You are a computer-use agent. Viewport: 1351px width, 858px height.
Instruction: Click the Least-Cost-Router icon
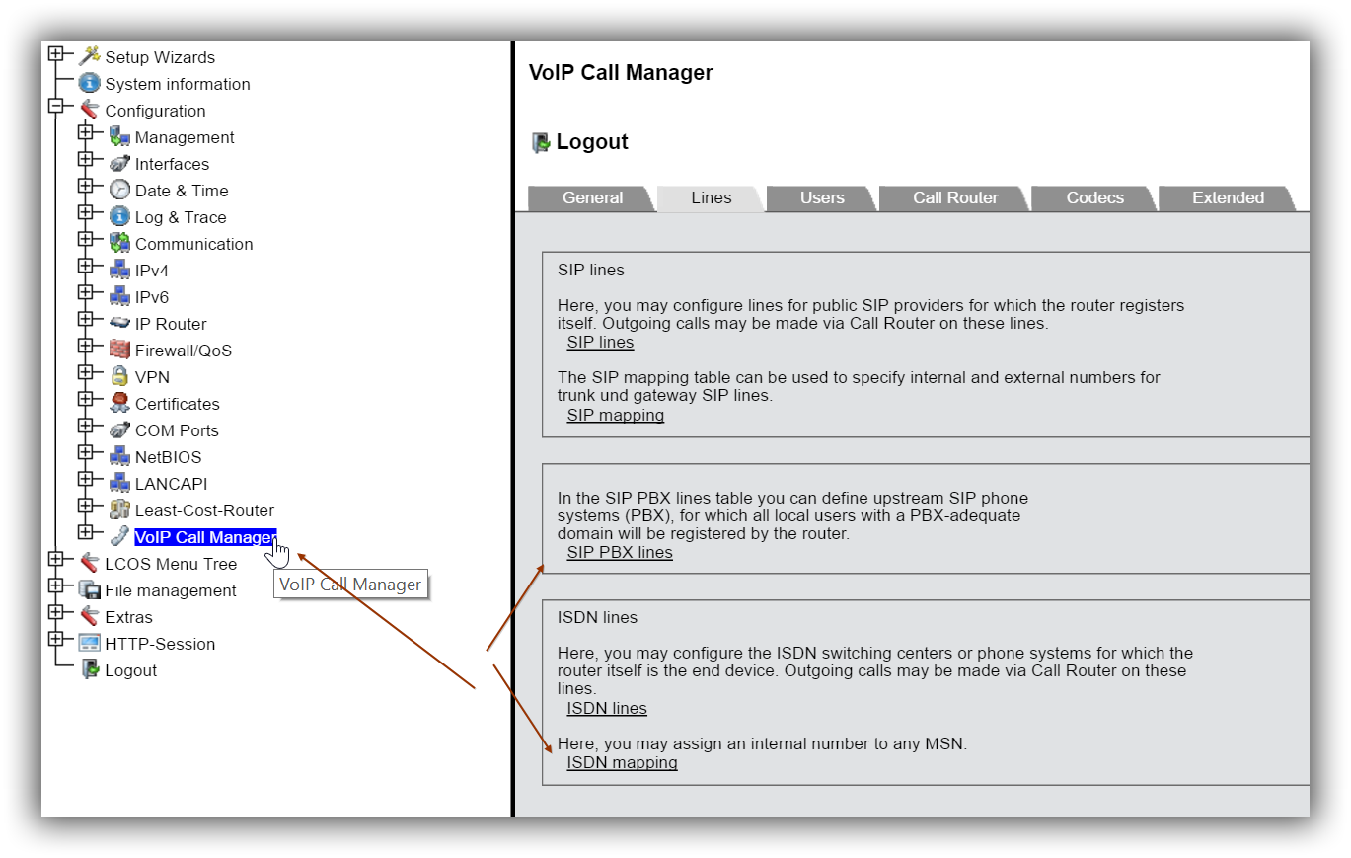pos(119,509)
